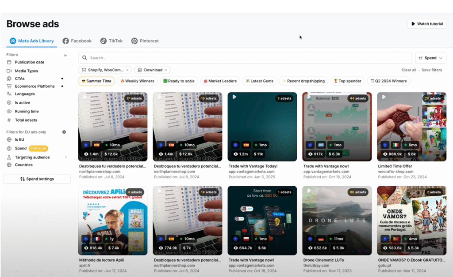Switch to the Pinterest tab
Image resolution: width=453 pixels, height=277 pixels.
coord(145,41)
